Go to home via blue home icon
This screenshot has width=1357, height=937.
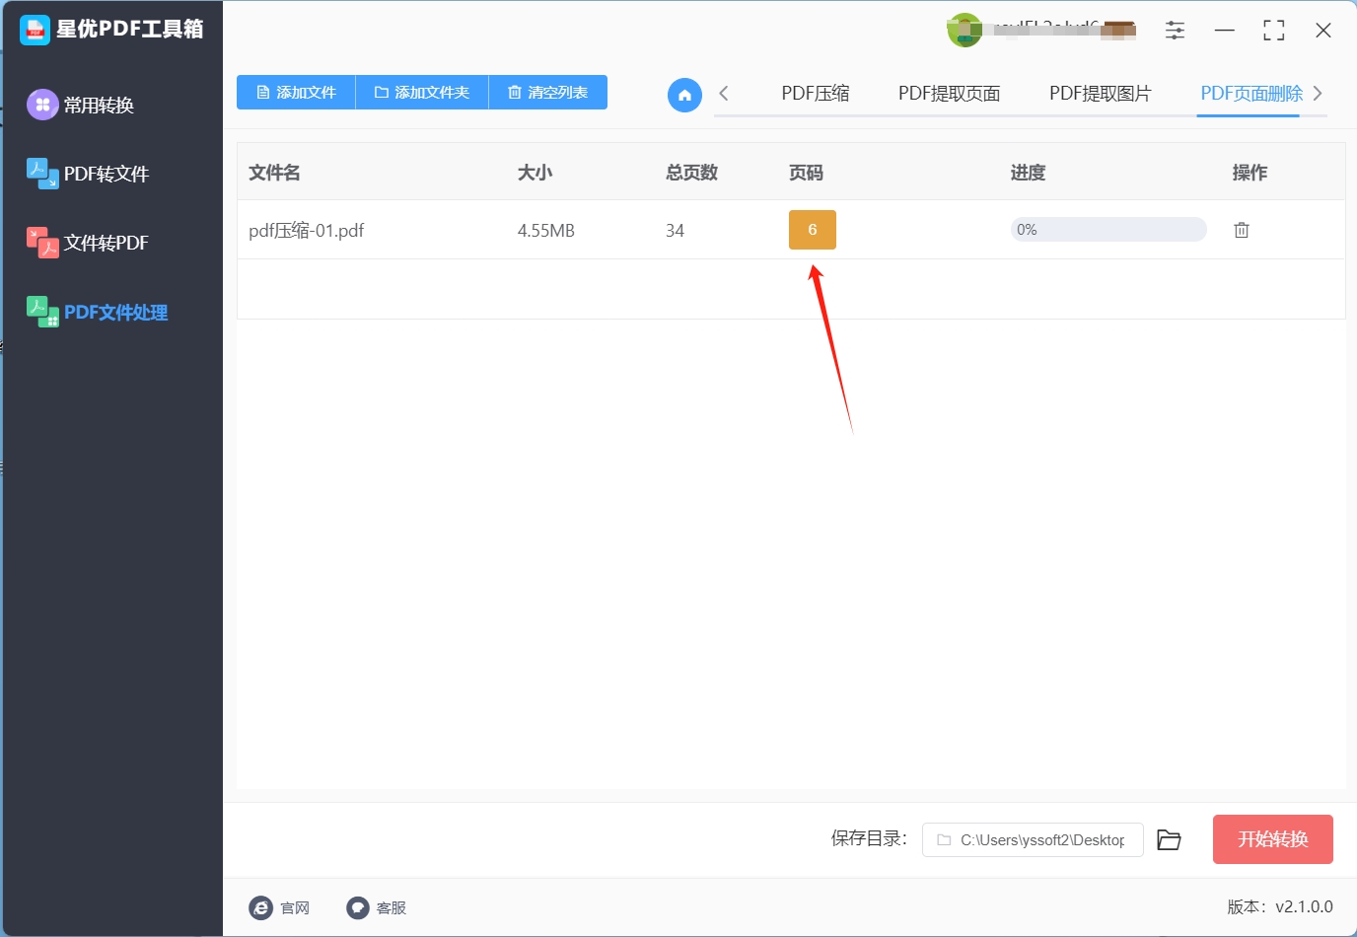tap(684, 95)
